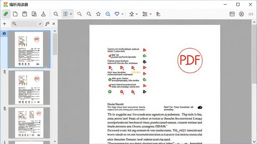Click the image panel icon at top right
Screen dimensions: 257x144
pyautogui.click(x=232, y=14)
